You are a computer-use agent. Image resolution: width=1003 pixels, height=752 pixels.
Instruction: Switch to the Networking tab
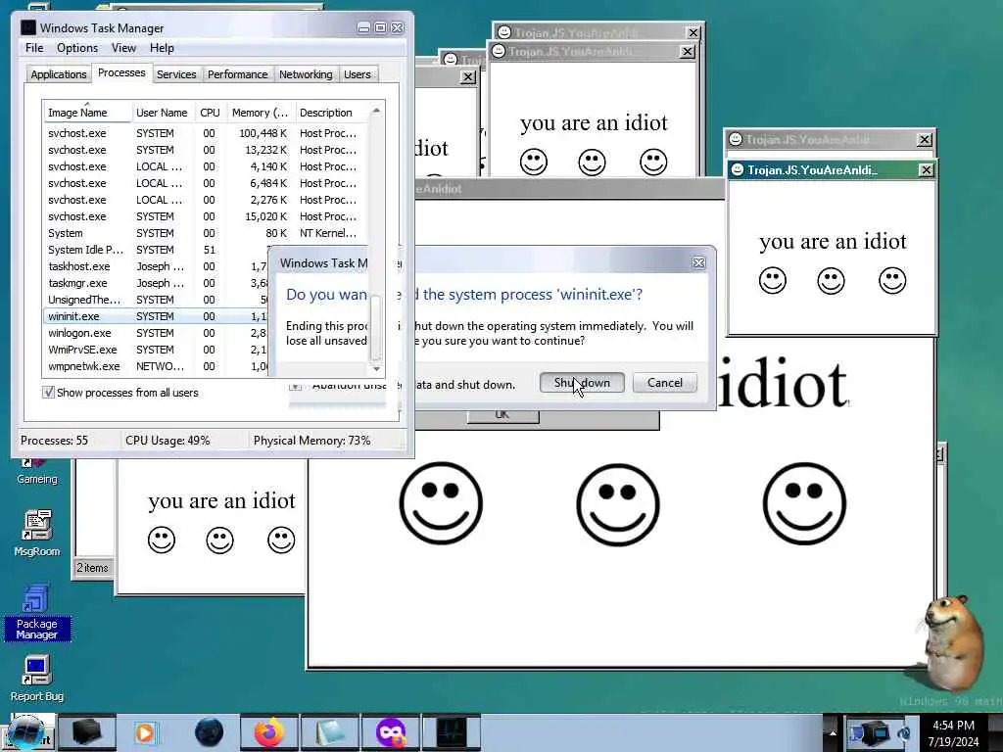[x=306, y=74]
